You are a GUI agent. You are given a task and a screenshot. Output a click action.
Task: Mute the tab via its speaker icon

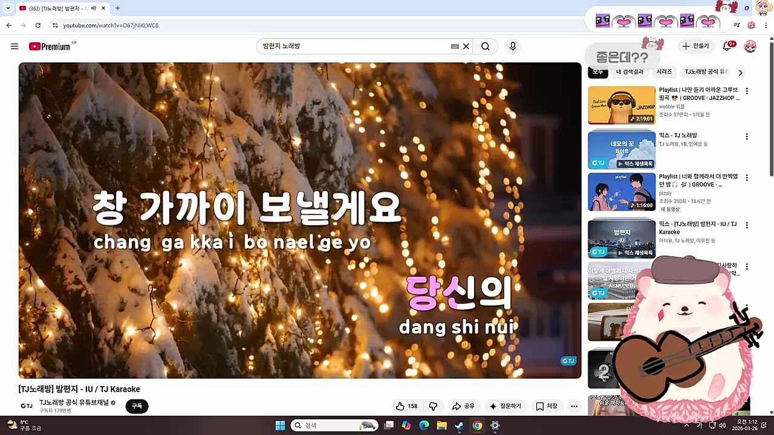[x=94, y=8]
